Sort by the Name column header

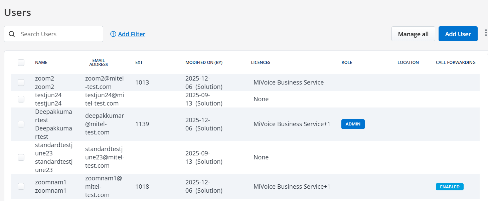point(41,63)
